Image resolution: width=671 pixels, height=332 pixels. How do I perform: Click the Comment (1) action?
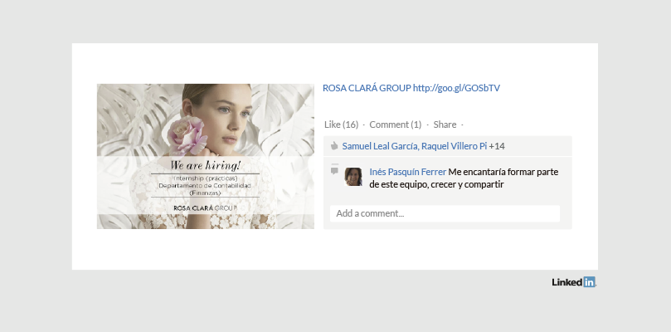[396, 124]
